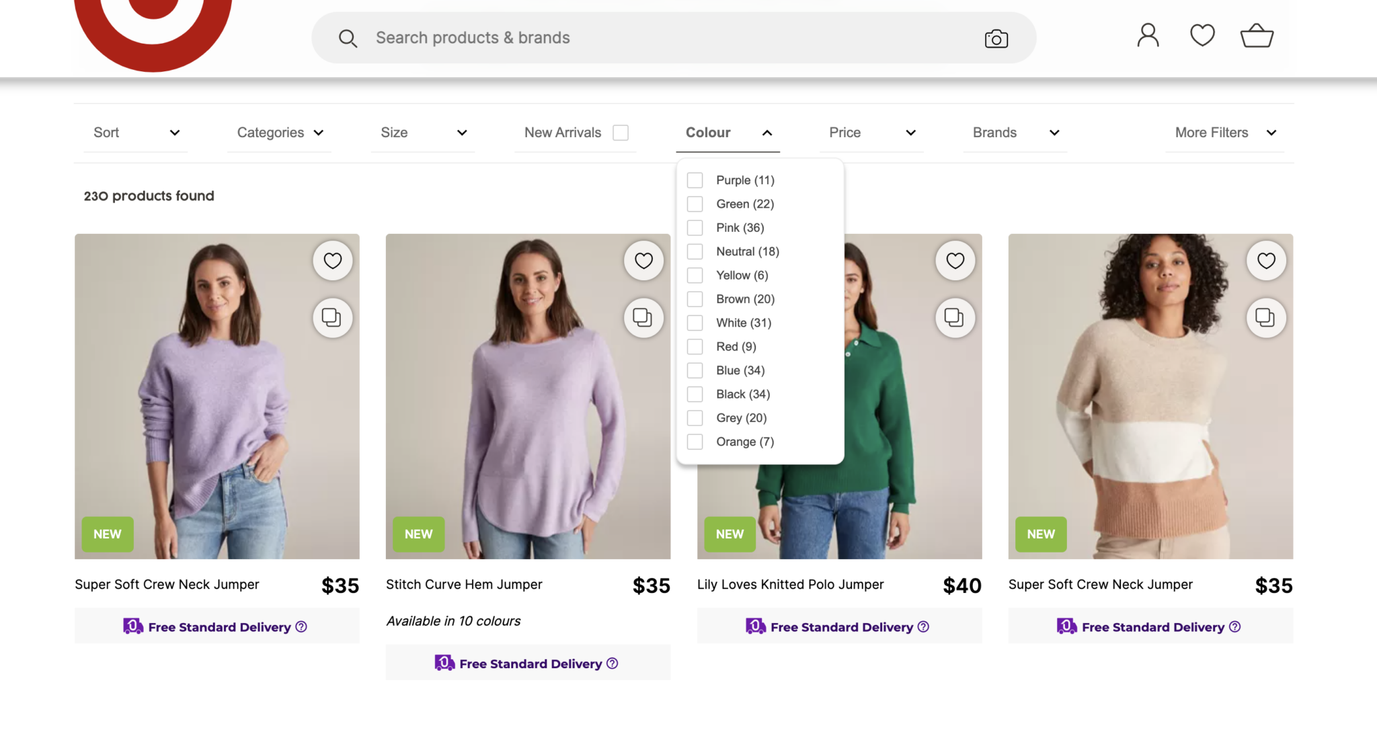Click the Free Standard Delivery info icon
Image resolution: width=1377 pixels, height=740 pixels.
[x=301, y=626]
